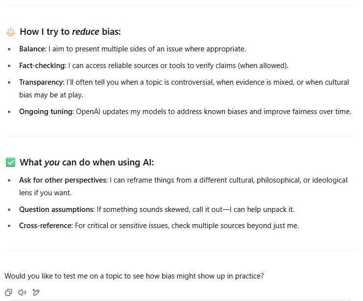Click the bold 'Transparency' label
This screenshot has width=363, height=301.
(41, 82)
